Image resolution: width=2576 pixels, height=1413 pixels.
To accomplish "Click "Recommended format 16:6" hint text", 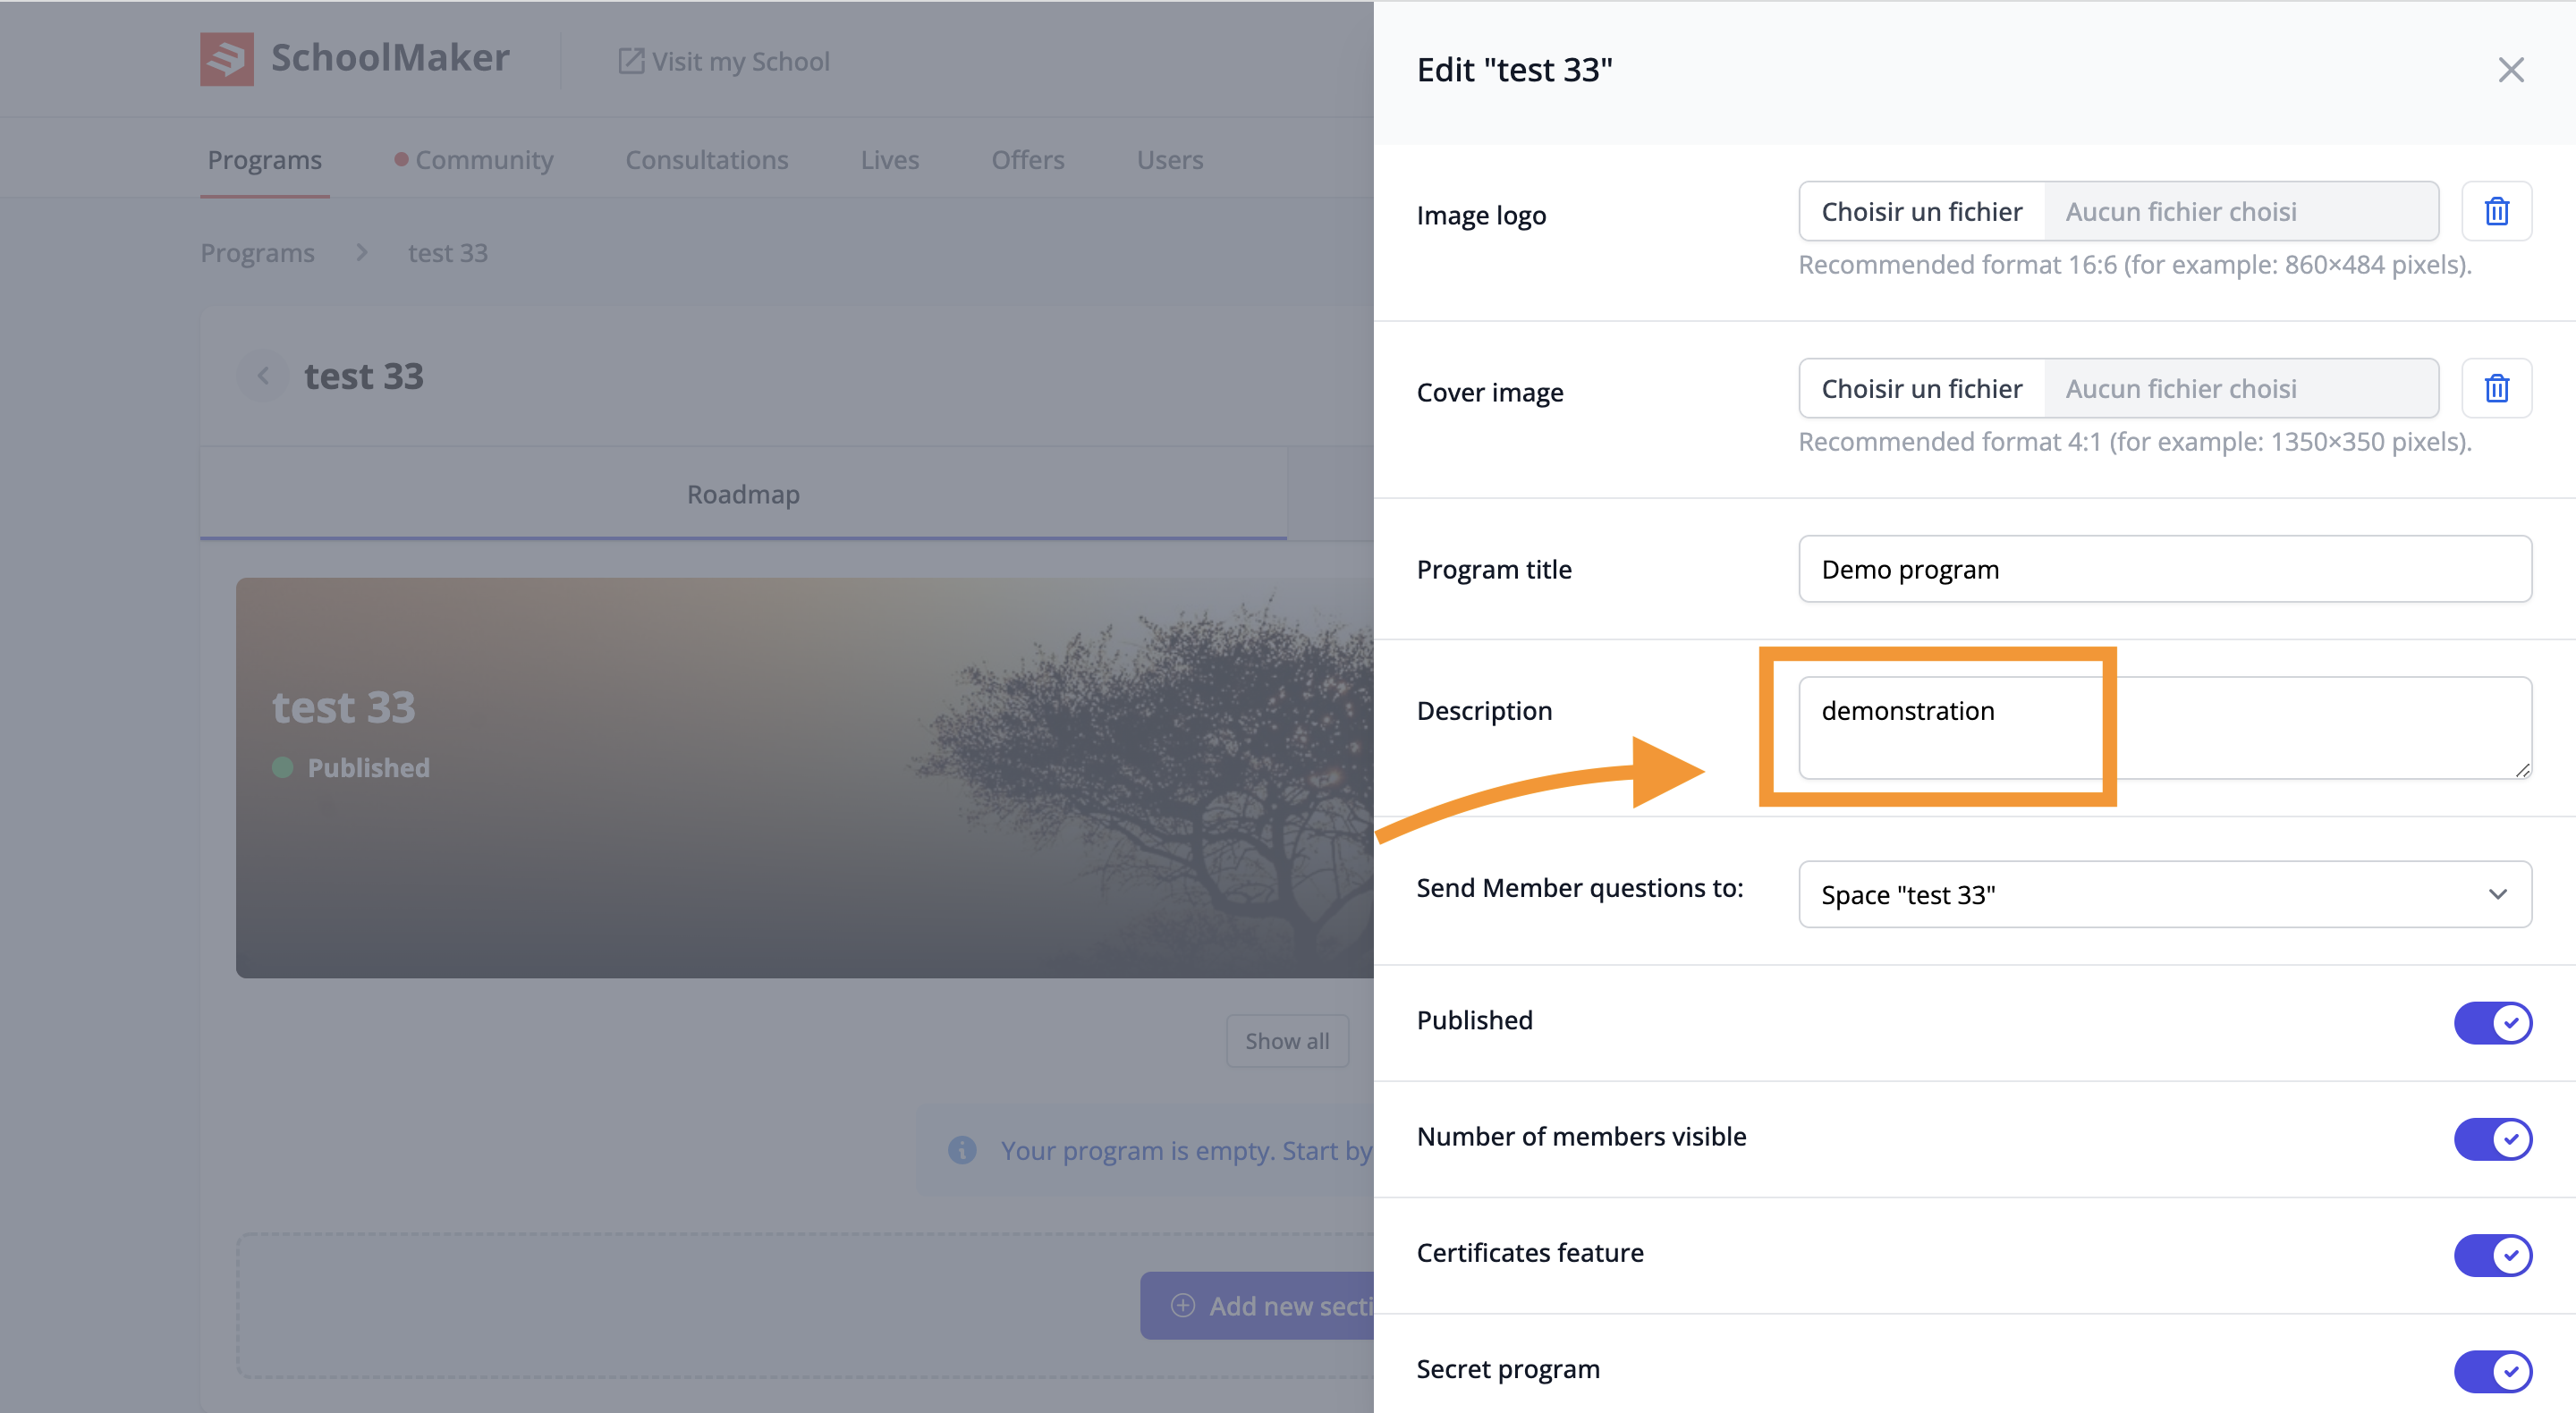I will point(2135,265).
